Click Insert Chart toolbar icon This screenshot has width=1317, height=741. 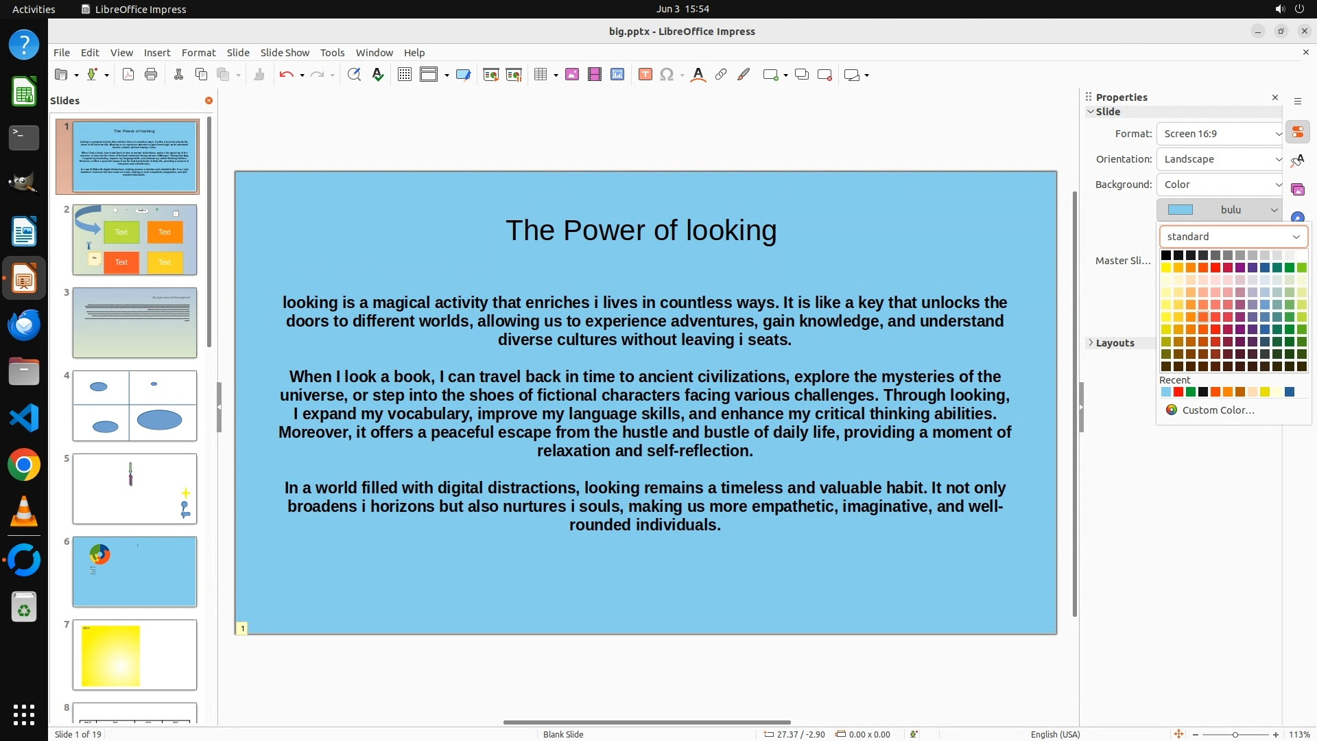617,75
